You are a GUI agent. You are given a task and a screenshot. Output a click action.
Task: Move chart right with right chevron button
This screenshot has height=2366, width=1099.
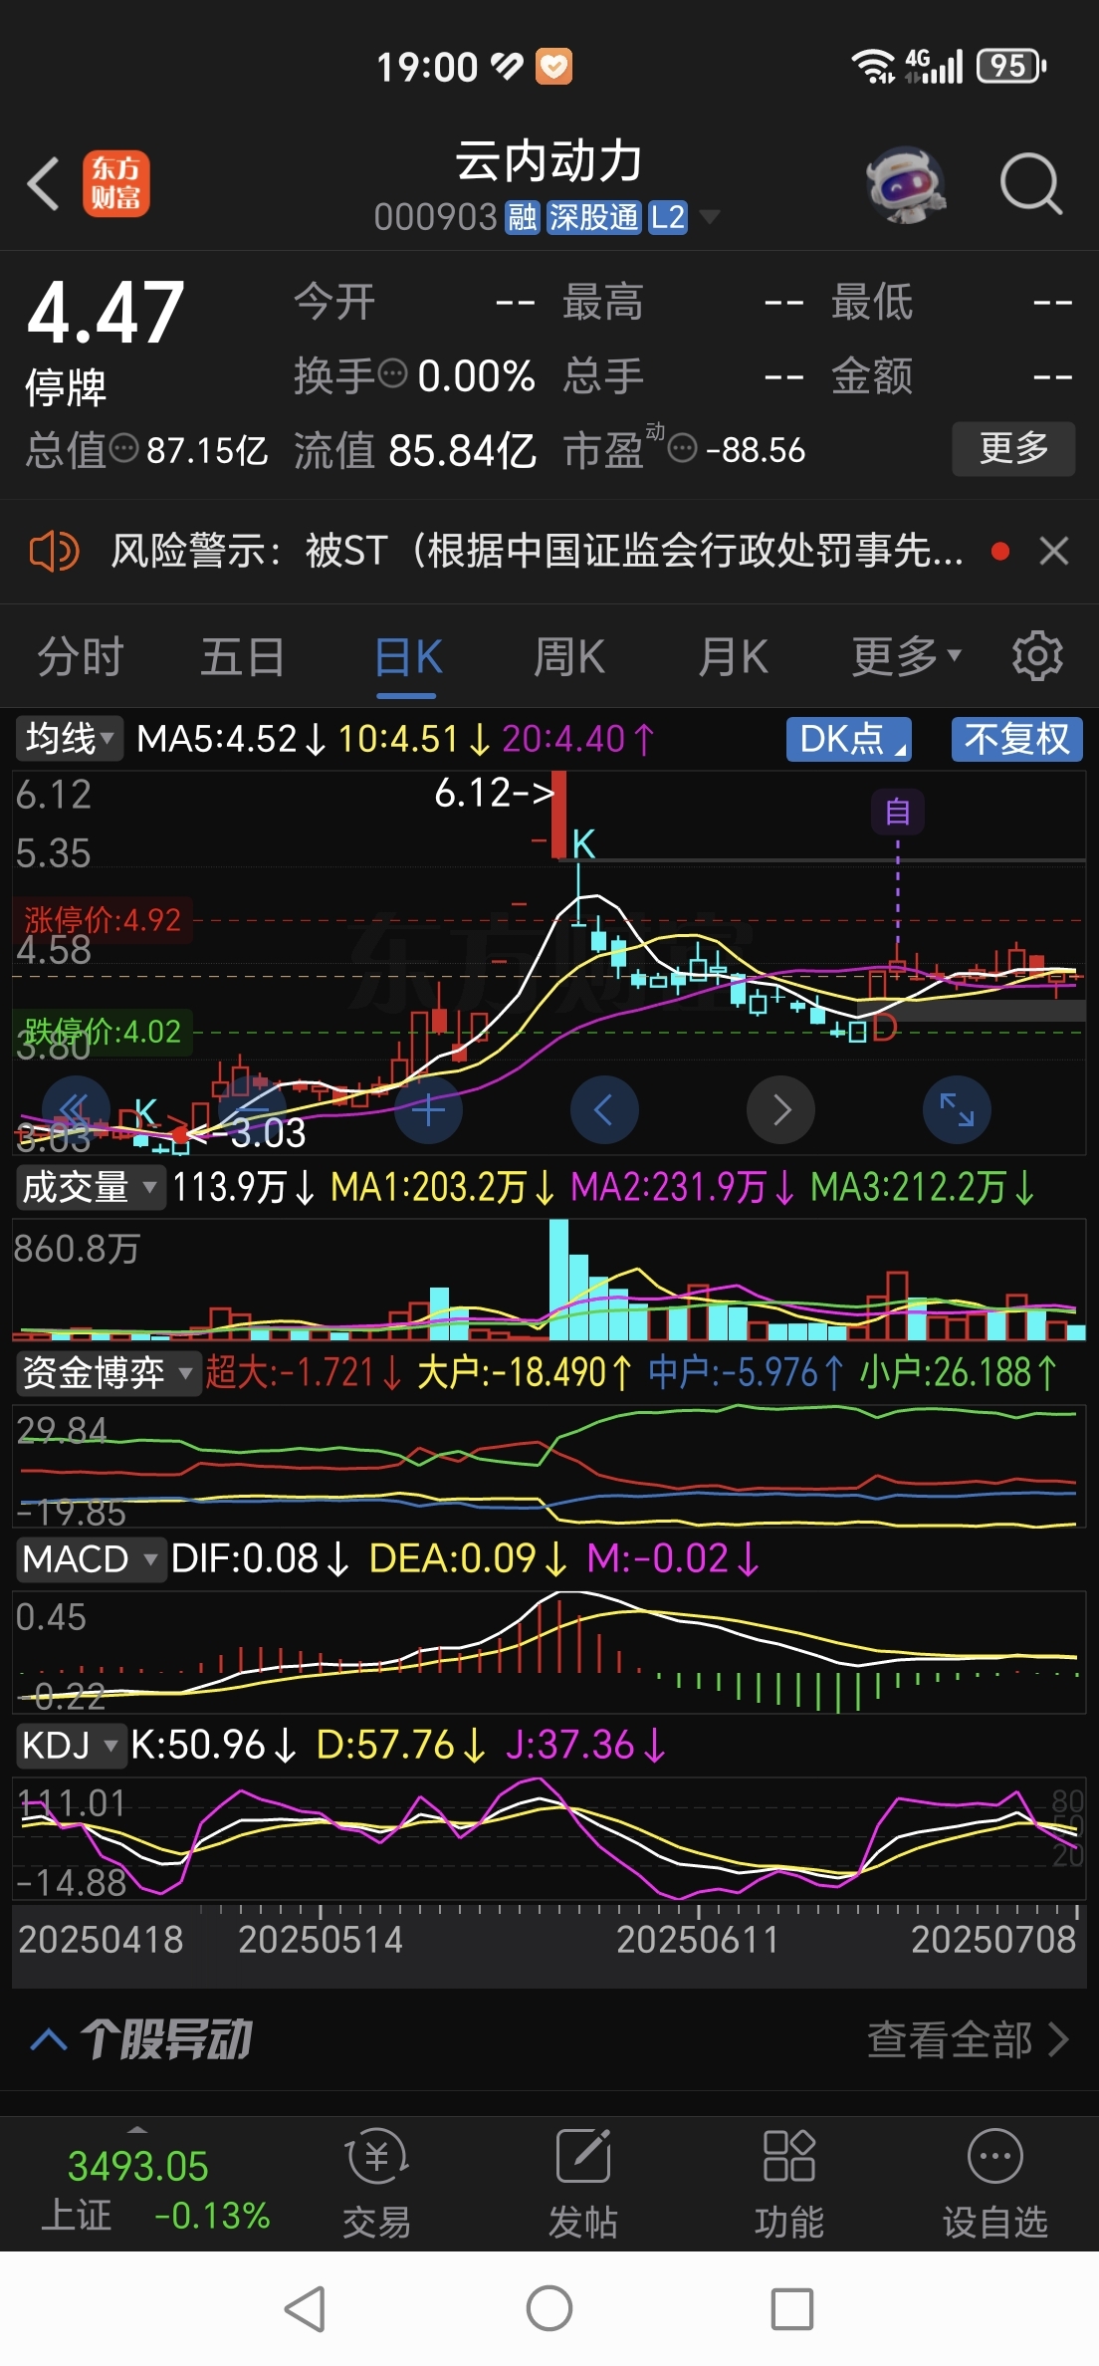click(x=780, y=1109)
